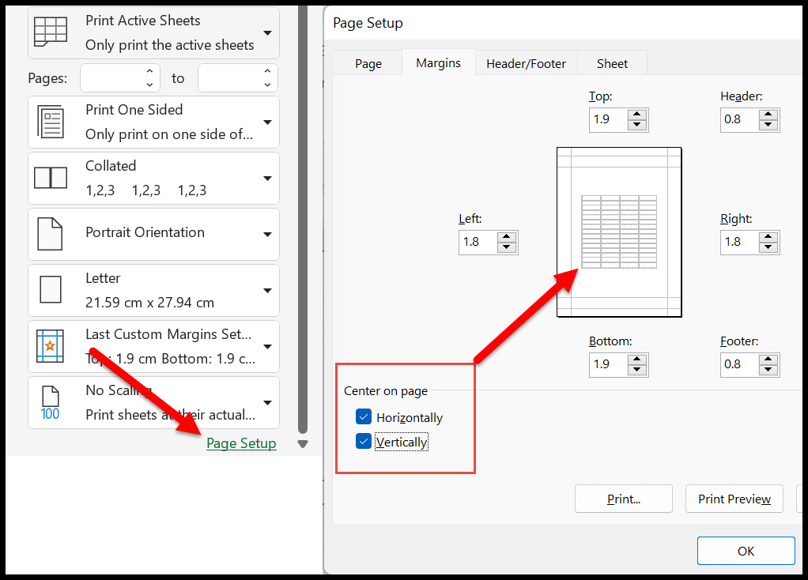808x580 pixels.
Task: Click the Print One Sided page icon
Action: click(51, 122)
